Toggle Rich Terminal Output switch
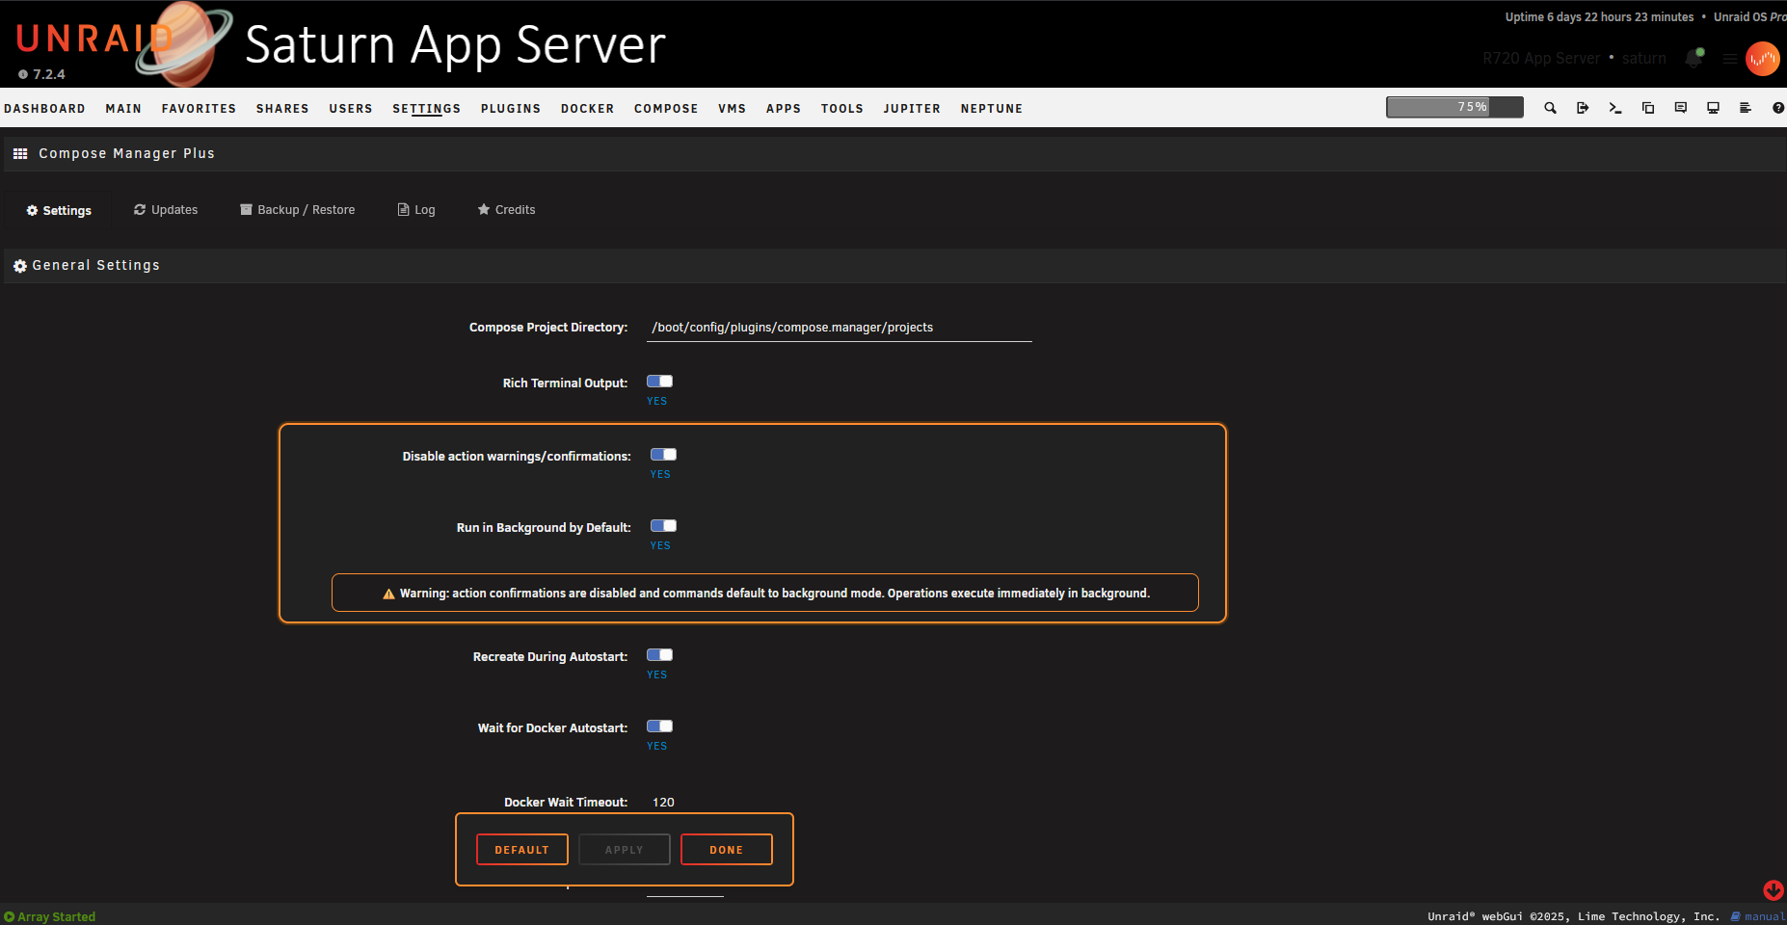Viewport: 1787px width, 925px height. (660, 382)
